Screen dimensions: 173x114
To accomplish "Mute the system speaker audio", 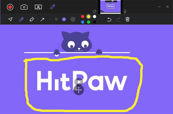I will [x=95, y=11].
